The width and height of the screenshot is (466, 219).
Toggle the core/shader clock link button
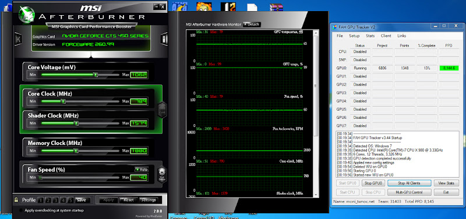[162, 110]
